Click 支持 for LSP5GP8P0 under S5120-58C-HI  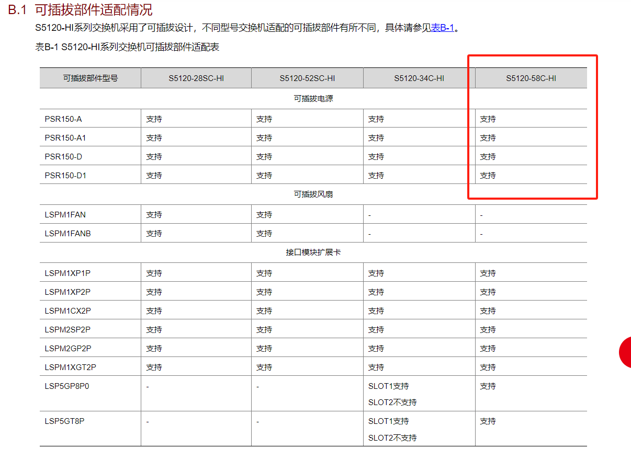pos(488,386)
